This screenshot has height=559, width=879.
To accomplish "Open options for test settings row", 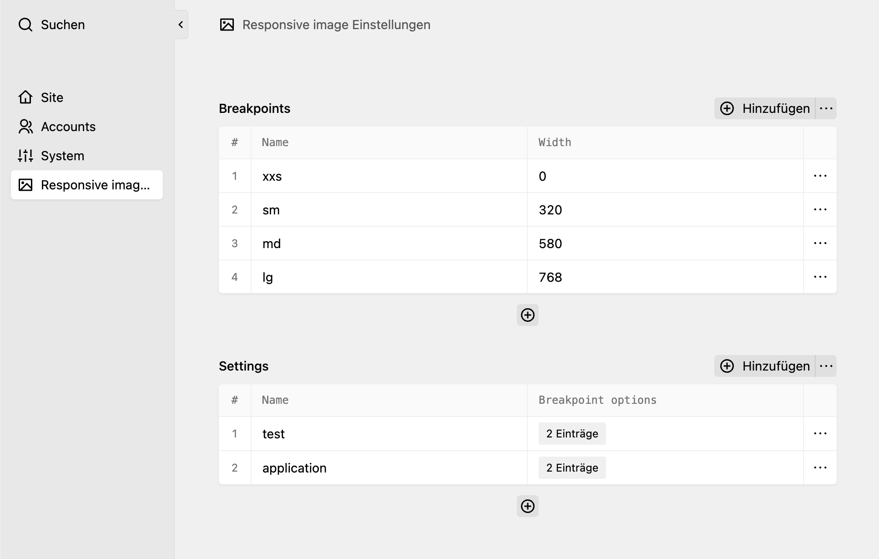I will pos(820,433).
